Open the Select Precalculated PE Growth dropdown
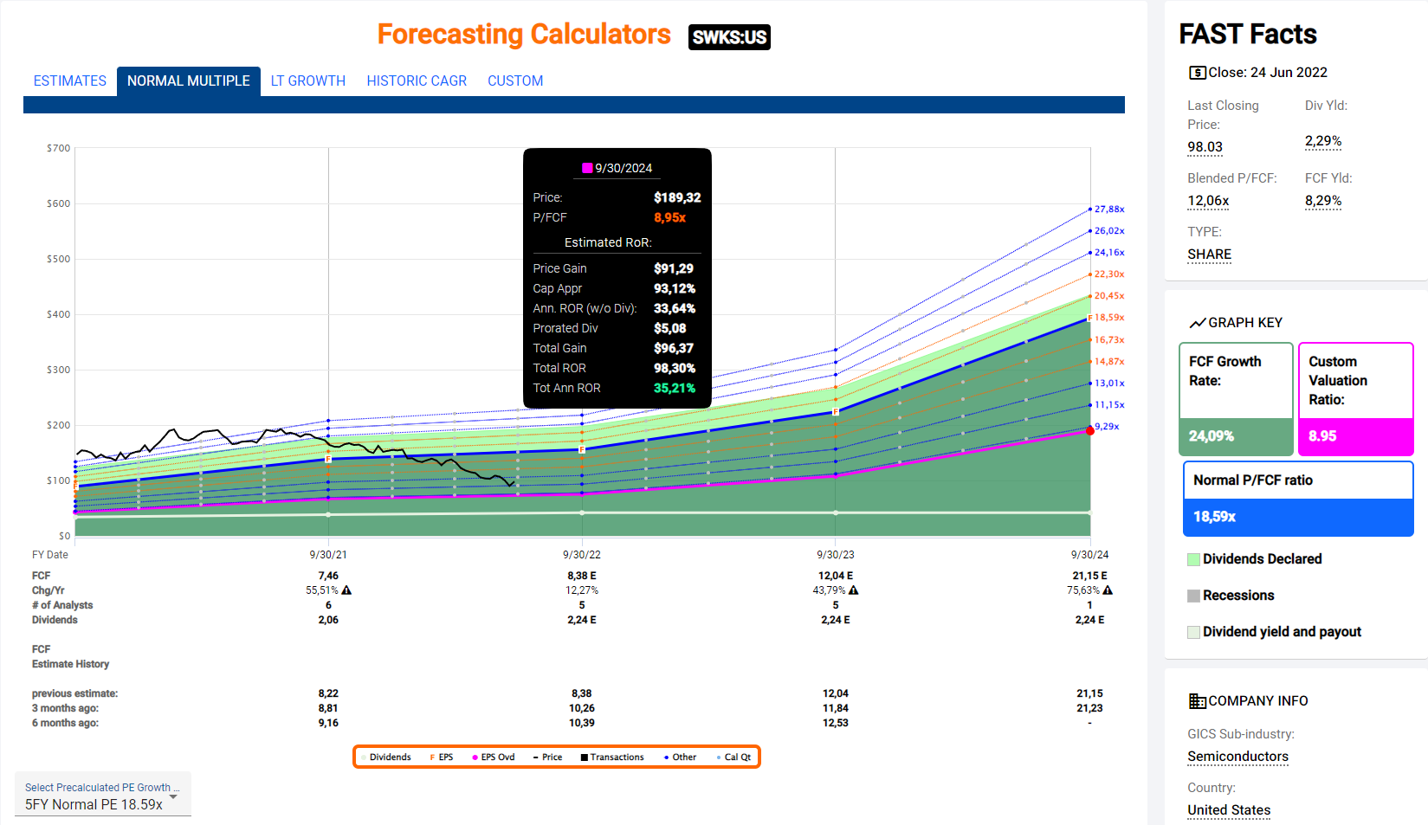The width and height of the screenshot is (1428, 825). (102, 796)
